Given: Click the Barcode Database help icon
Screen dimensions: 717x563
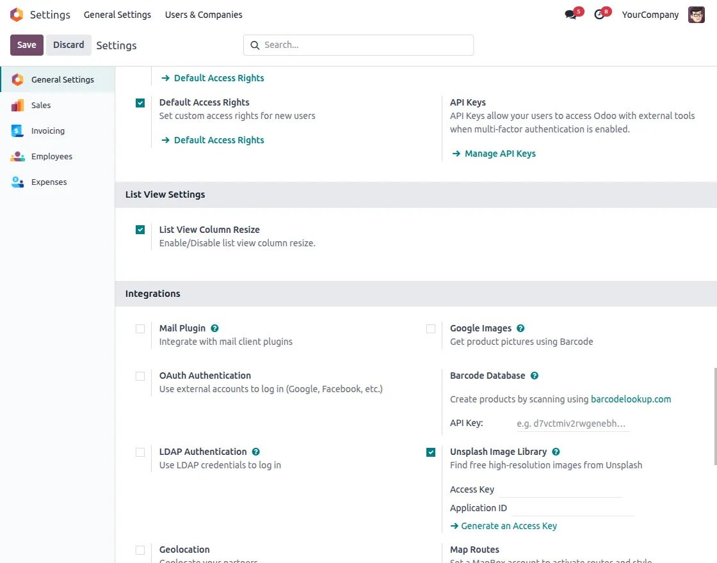Looking at the screenshot, I should [535, 376].
